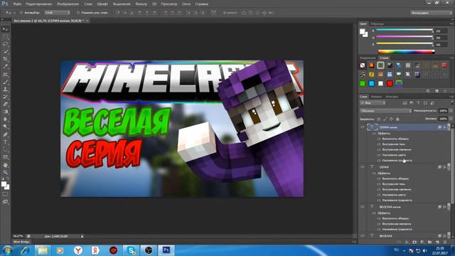The image size is (455, 256).
Task: Select the Brush tool
Action: [5, 82]
